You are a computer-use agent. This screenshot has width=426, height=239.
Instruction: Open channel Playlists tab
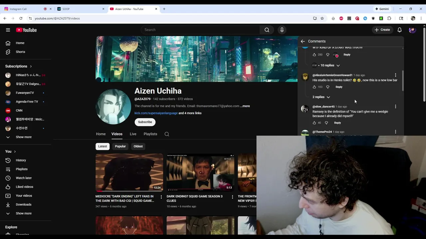[x=150, y=134]
